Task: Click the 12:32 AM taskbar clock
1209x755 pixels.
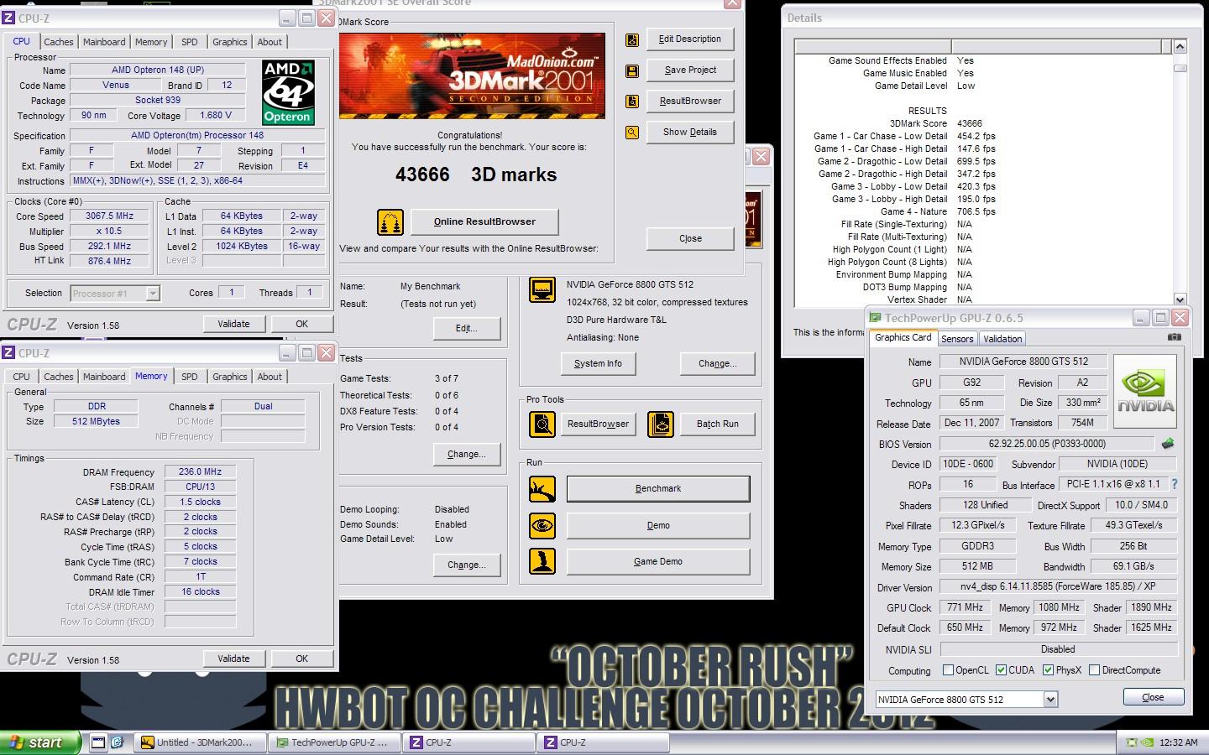Action: [1179, 742]
